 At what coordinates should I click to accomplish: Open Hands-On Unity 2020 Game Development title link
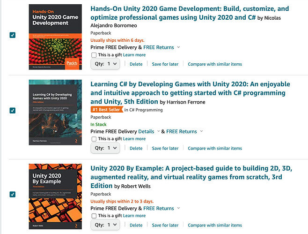pyautogui.click(x=190, y=13)
